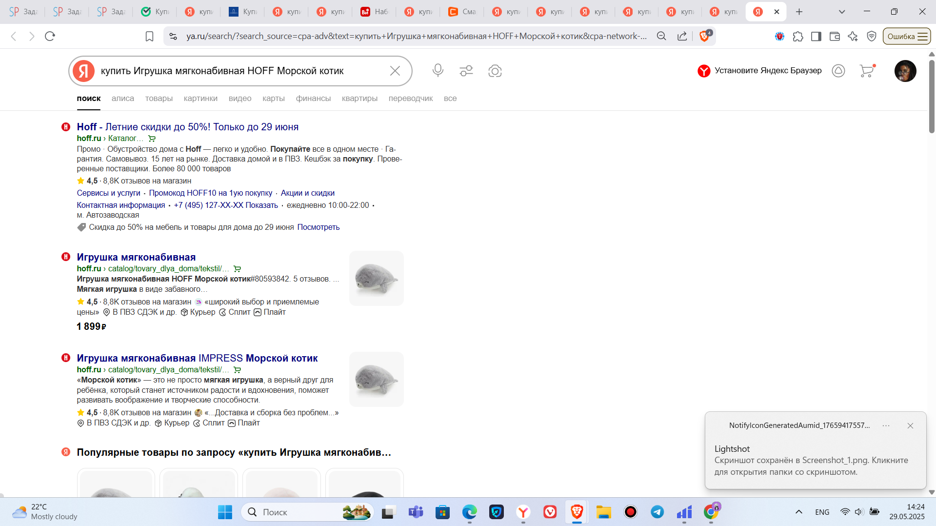Click the IMPRESS Морской котик toy thumbnail
The image size is (936, 526).
click(x=377, y=379)
